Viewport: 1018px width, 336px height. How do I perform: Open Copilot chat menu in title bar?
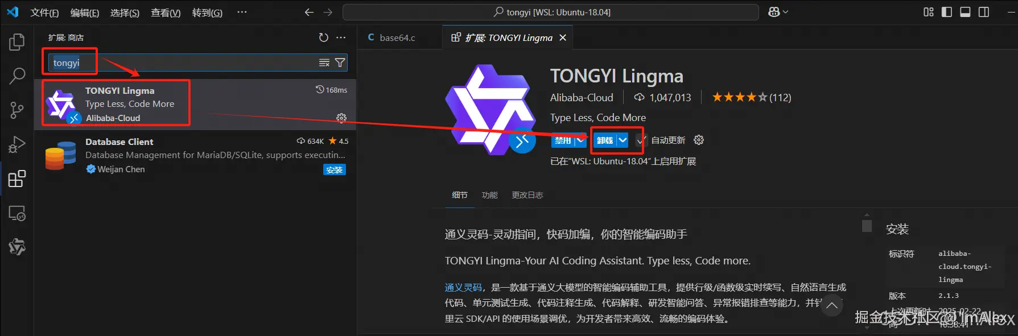(778, 12)
